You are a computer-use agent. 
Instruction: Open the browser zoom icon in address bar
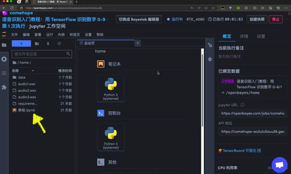192,8
